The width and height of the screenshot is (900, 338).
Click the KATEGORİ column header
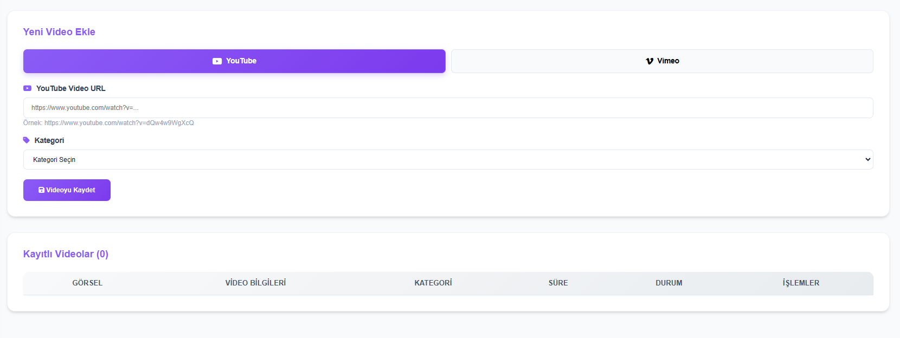click(x=433, y=283)
